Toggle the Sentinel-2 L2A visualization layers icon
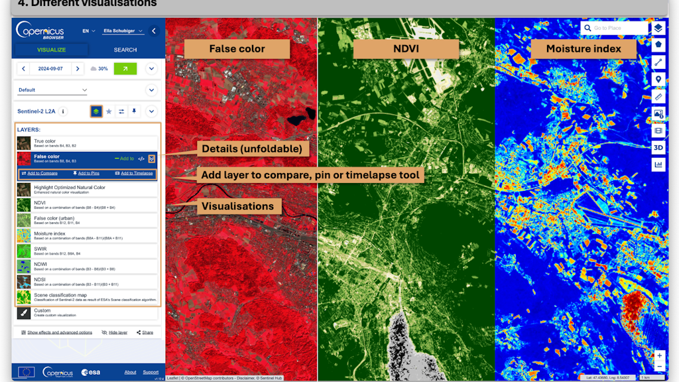679x382 pixels. [x=97, y=111]
